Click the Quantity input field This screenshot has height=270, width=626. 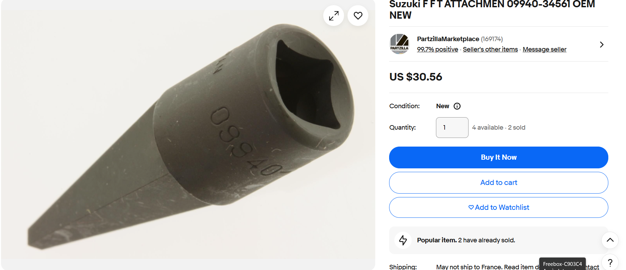[x=452, y=128]
